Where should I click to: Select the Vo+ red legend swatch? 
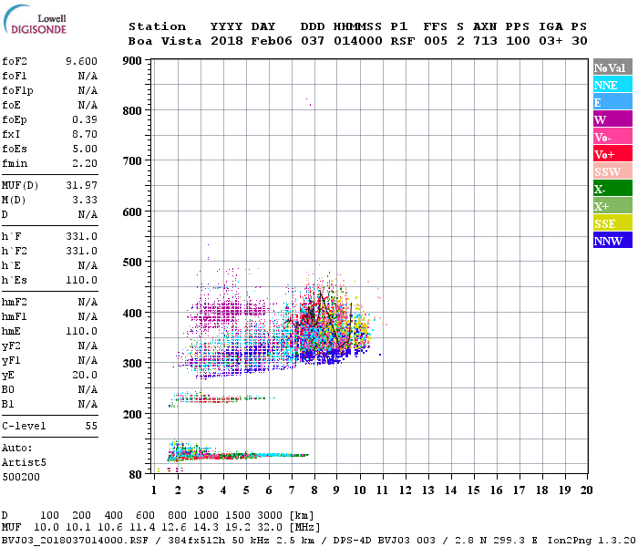coord(612,154)
